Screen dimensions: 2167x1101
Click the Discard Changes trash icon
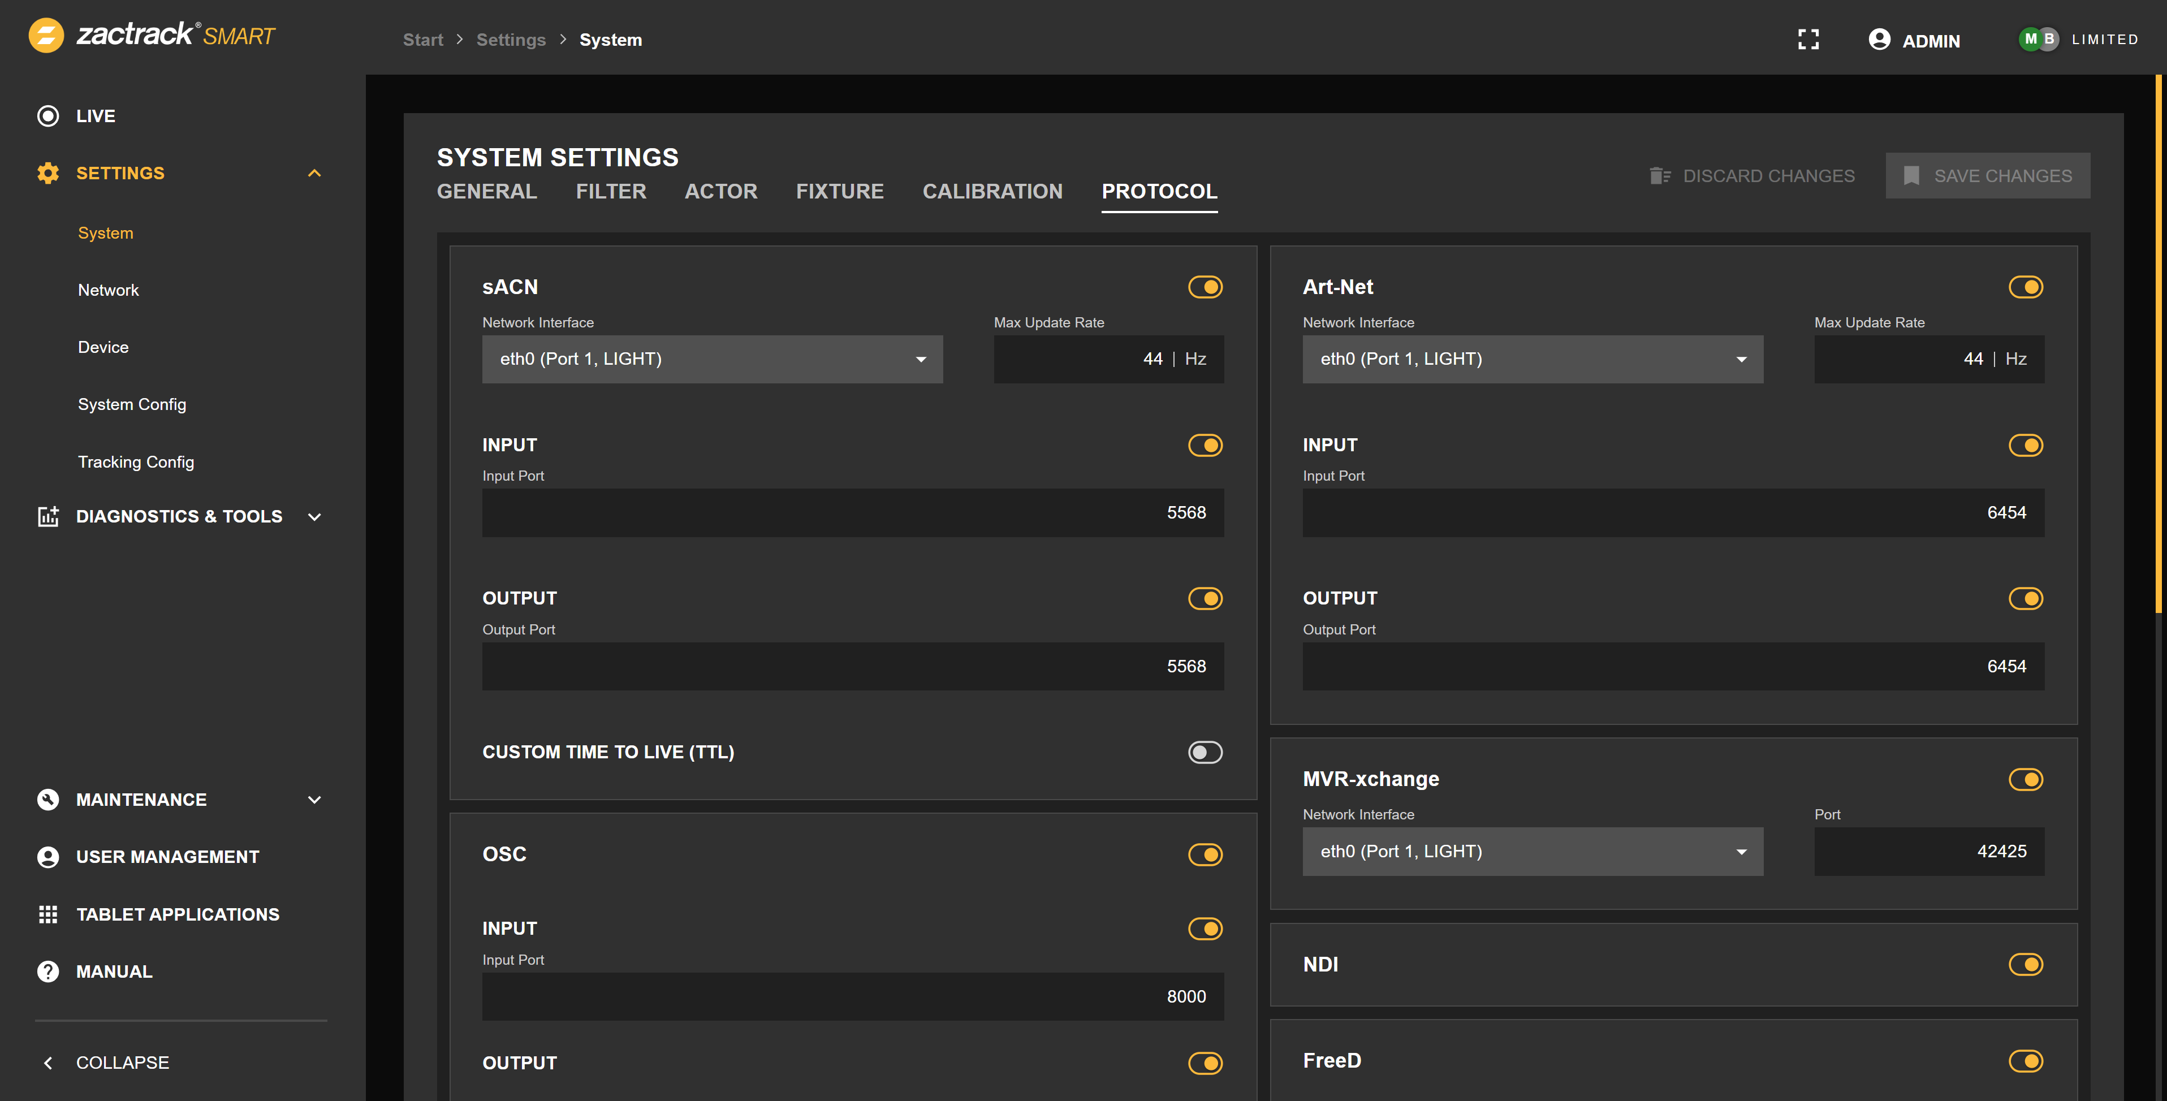tap(1660, 176)
